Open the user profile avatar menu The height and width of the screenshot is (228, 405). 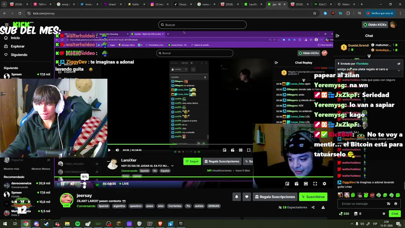(393, 25)
